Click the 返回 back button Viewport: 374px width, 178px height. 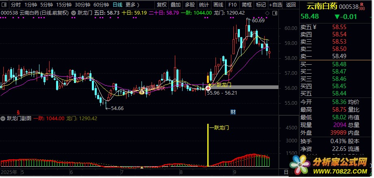click(x=291, y=4)
